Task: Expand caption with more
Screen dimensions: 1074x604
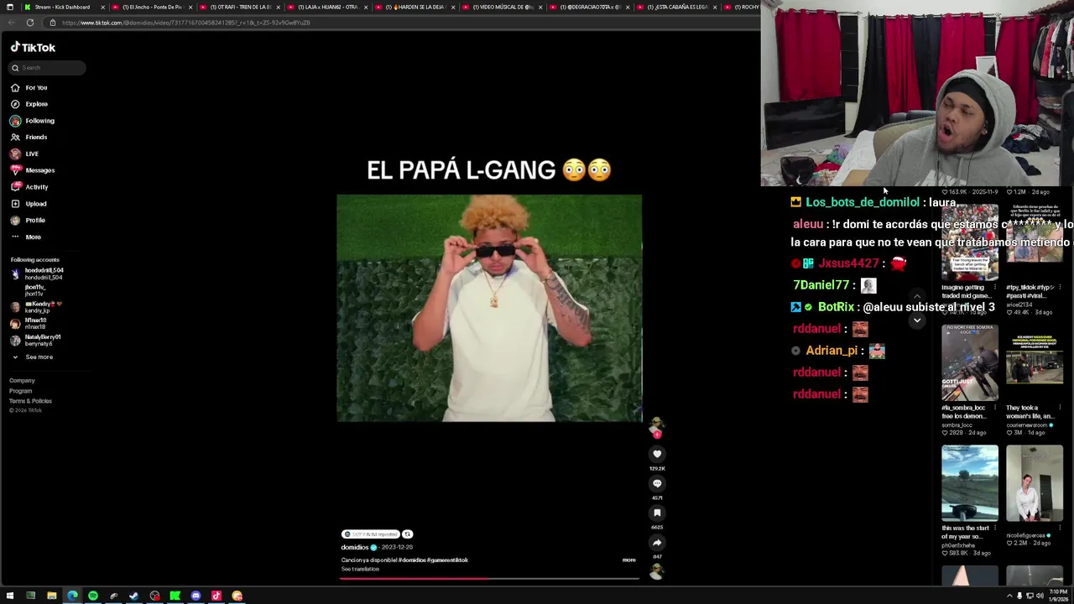Action: coord(628,560)
